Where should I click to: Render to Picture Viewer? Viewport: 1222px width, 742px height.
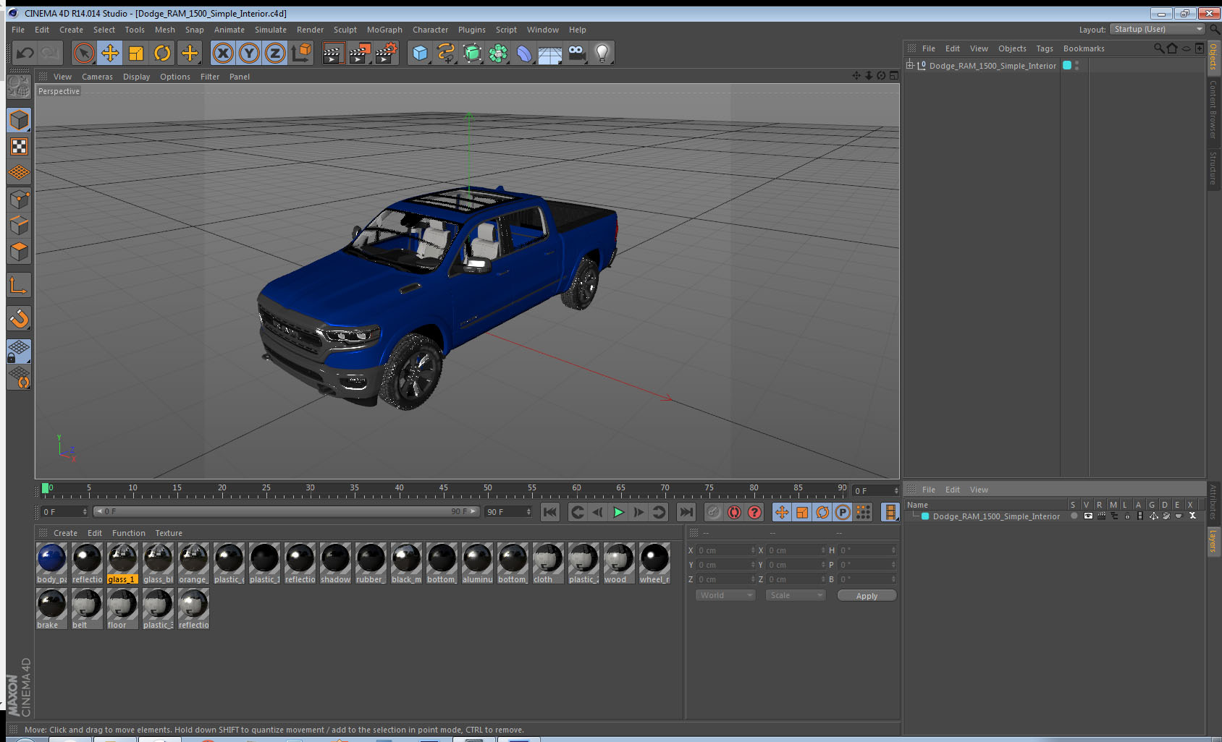[360, 53]
